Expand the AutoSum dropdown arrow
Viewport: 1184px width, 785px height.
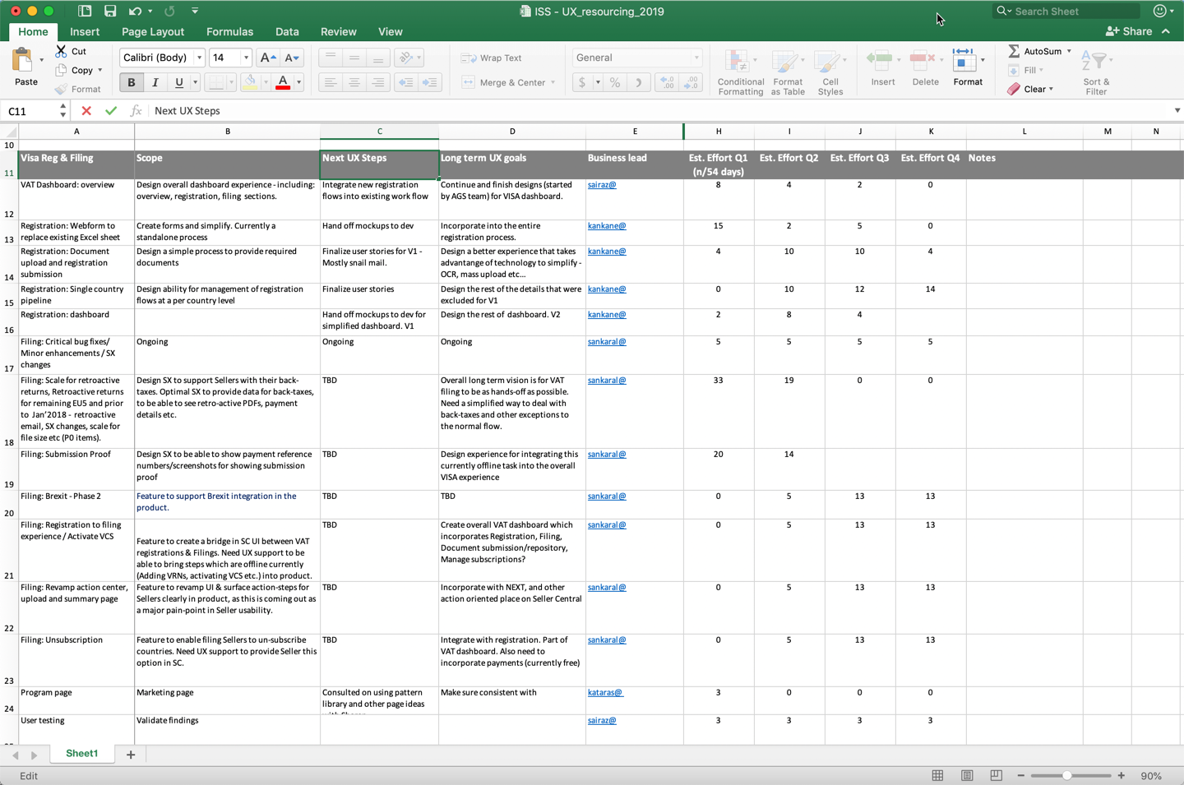(x=1069, y=51)
